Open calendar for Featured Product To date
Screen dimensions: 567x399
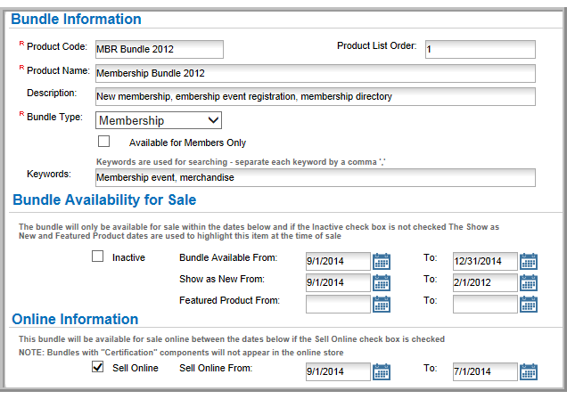[529, 304]
